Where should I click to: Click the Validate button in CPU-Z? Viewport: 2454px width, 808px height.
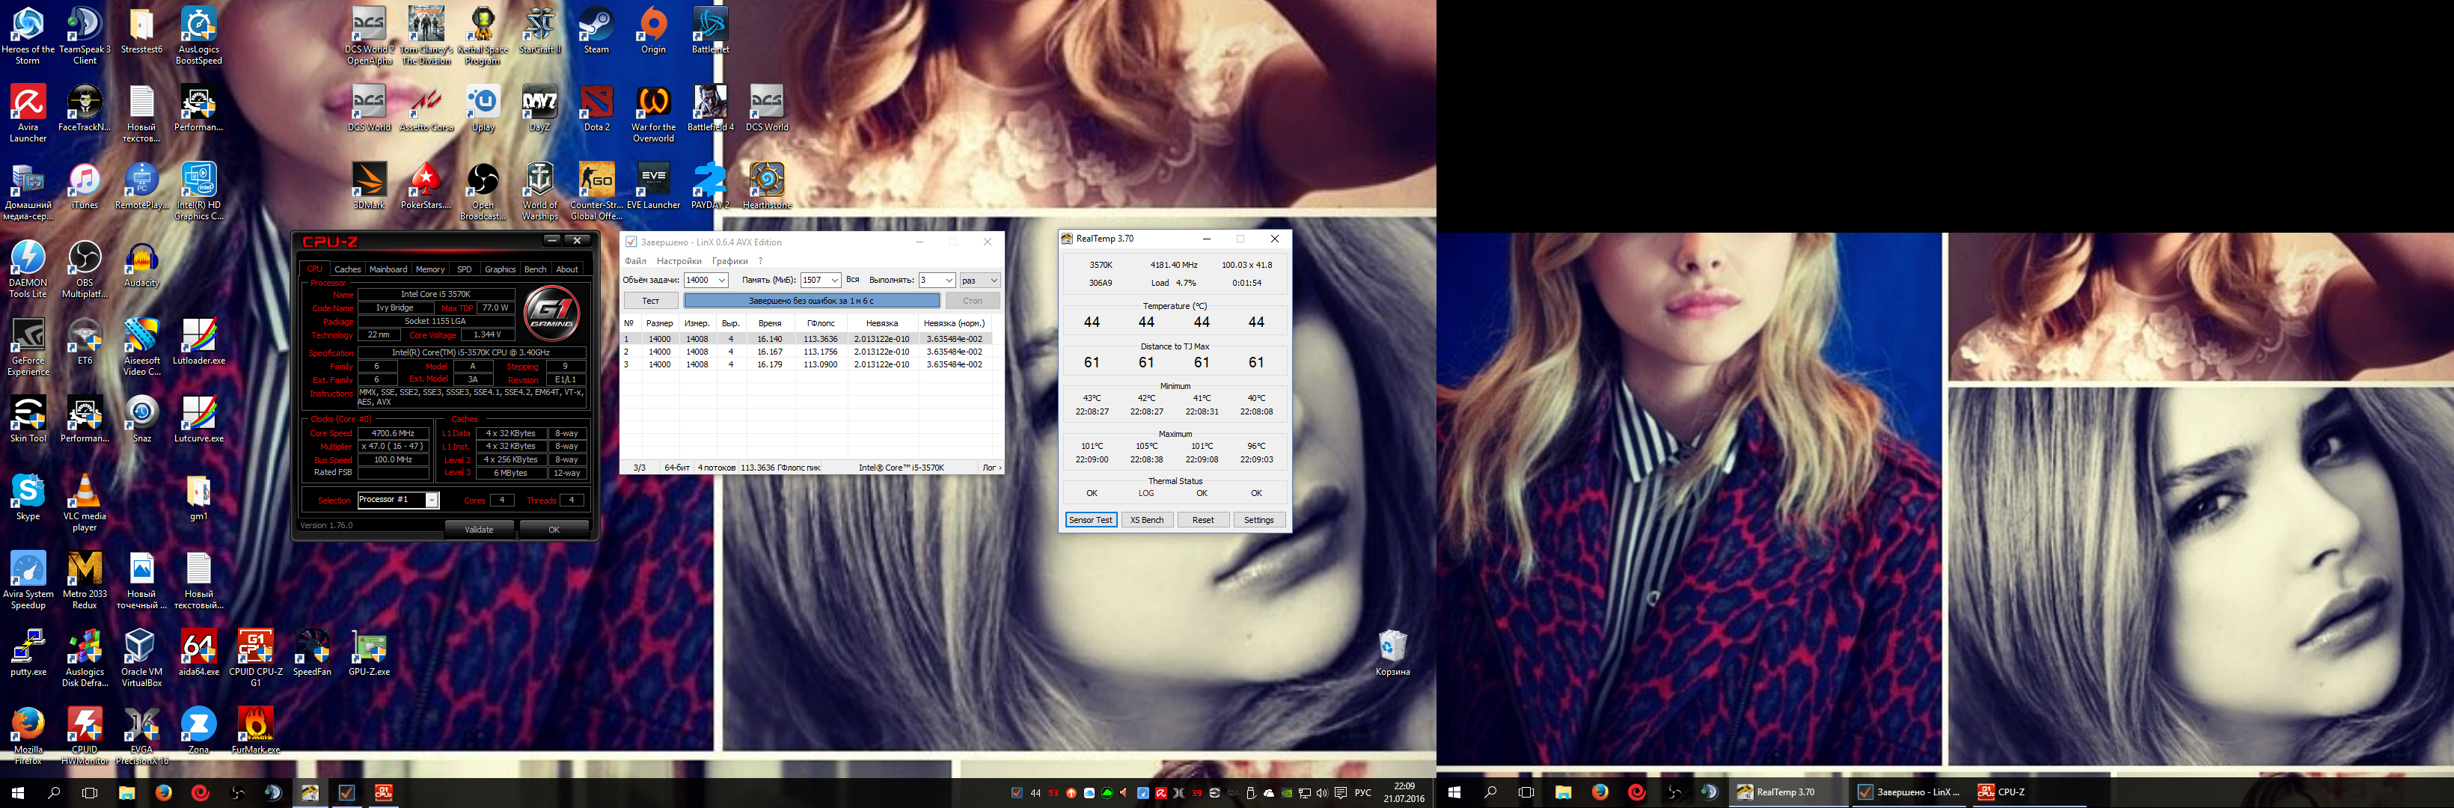[x=478, y=530]
